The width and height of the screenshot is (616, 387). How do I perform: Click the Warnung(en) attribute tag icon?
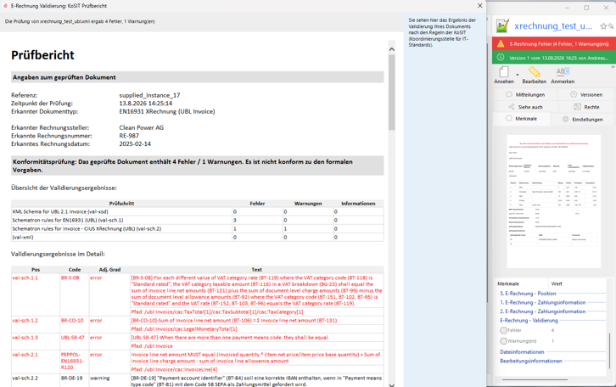(503, 341)
